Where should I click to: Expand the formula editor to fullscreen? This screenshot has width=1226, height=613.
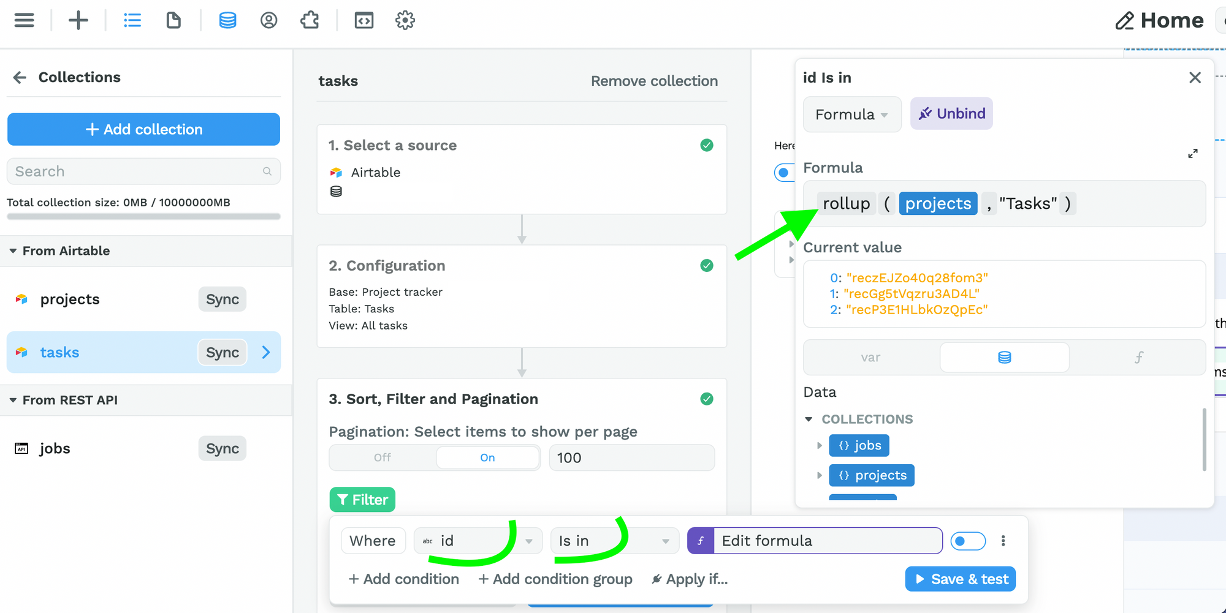point(1192,153)
